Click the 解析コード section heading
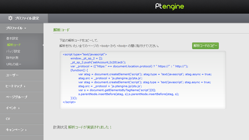249x140 pixels. [62, 30]
